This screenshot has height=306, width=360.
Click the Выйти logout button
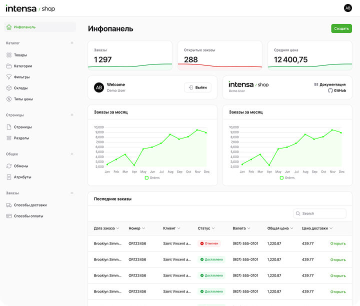(x=197, y=87)
